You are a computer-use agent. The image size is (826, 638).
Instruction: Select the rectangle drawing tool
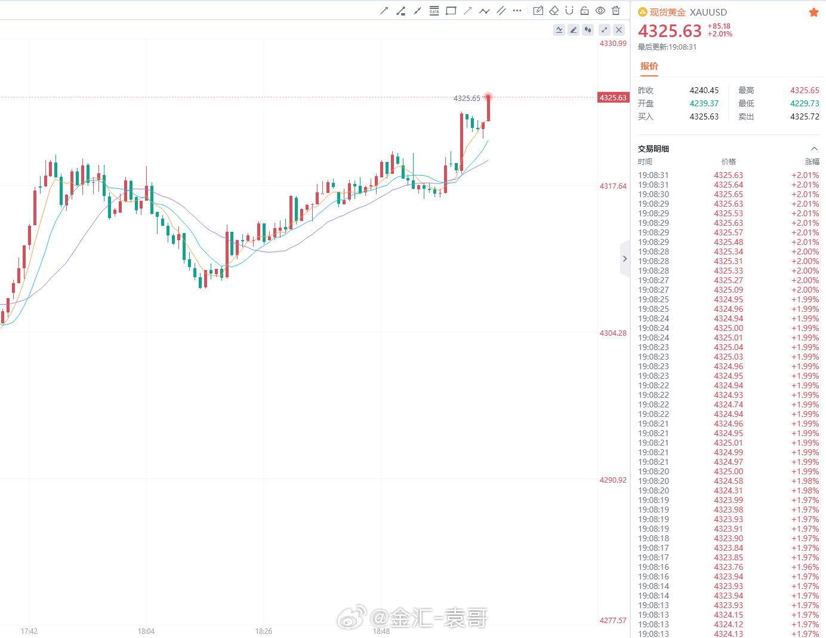(x=451, y=11)
